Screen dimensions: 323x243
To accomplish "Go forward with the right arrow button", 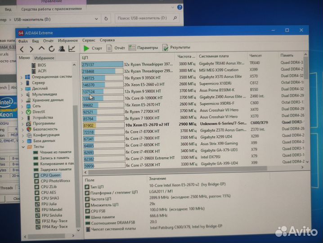I will 31,49.
